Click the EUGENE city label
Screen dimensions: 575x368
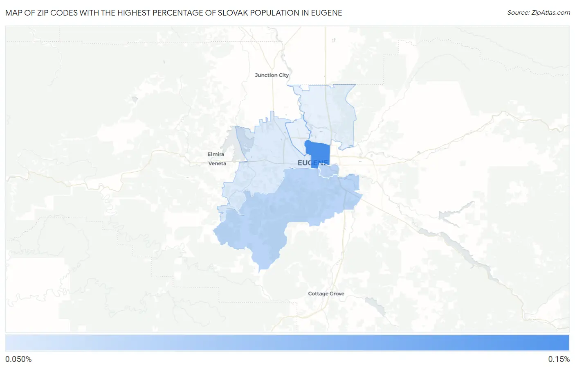(313, 163)
